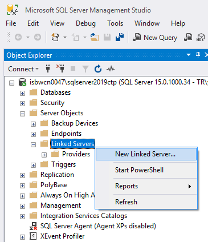Pin the Object Explorer panel
Viewport: 208px width, 242px height.
click(198, 55)
